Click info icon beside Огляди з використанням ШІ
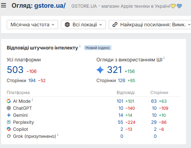This screenshot has height=148, width=191. pos(164,58)
